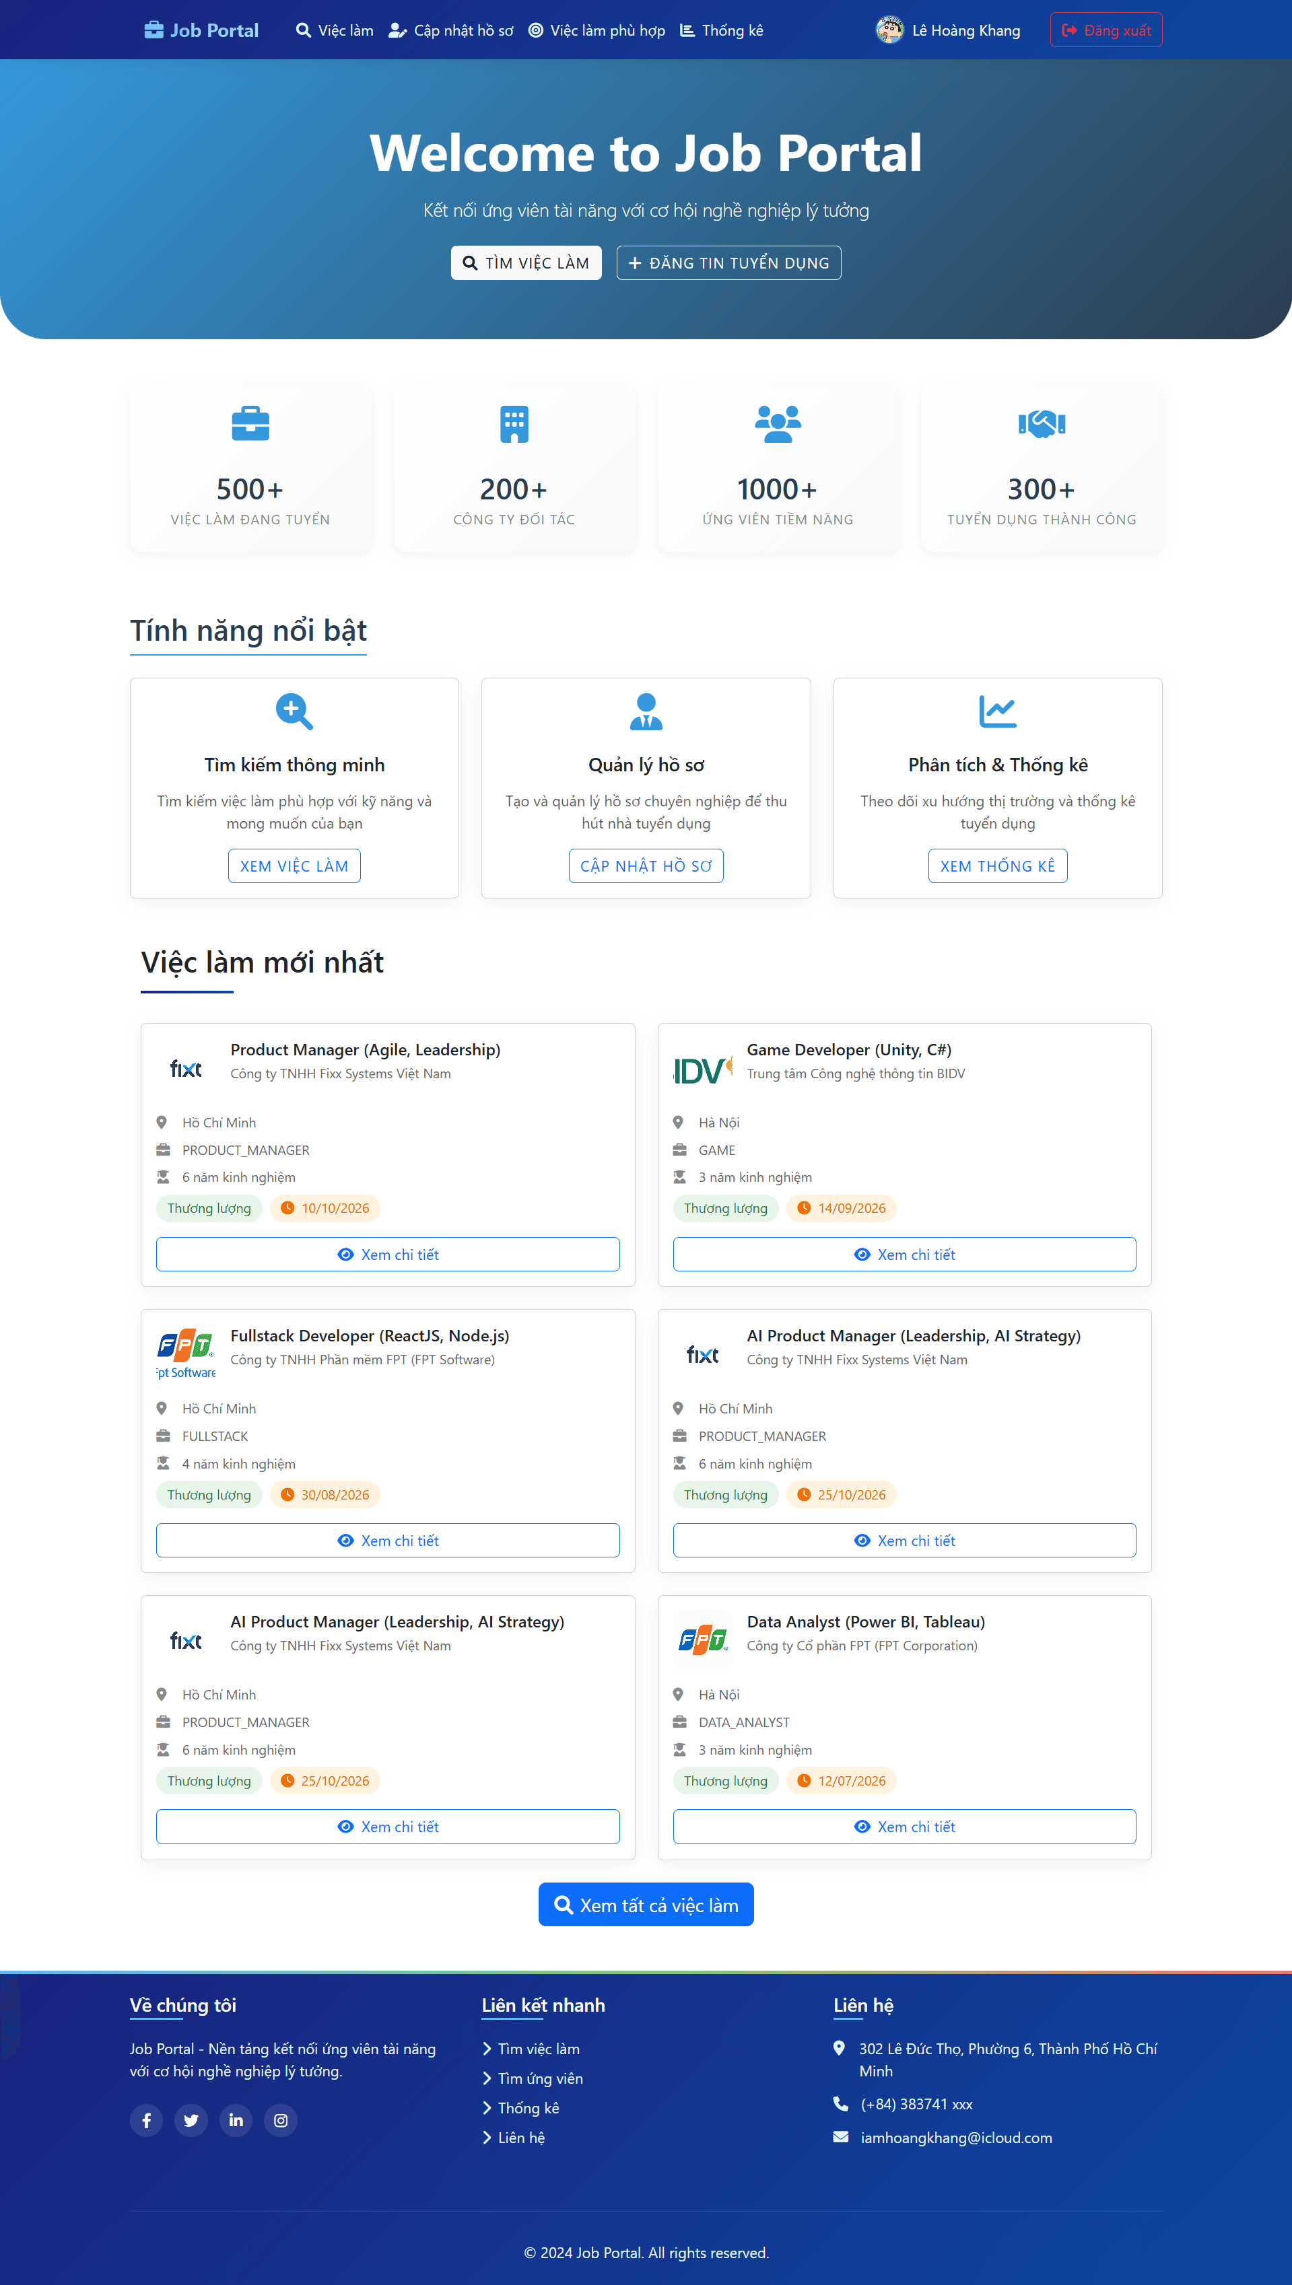Click the XEM VIỆC LÀM button

294,866
